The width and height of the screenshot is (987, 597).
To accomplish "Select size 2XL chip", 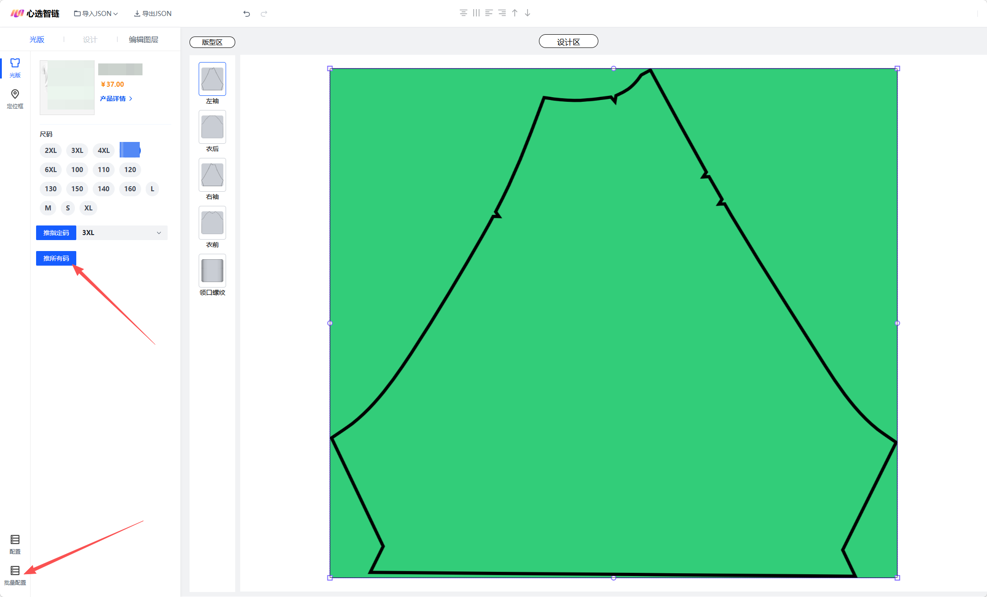I will point(51,151).
